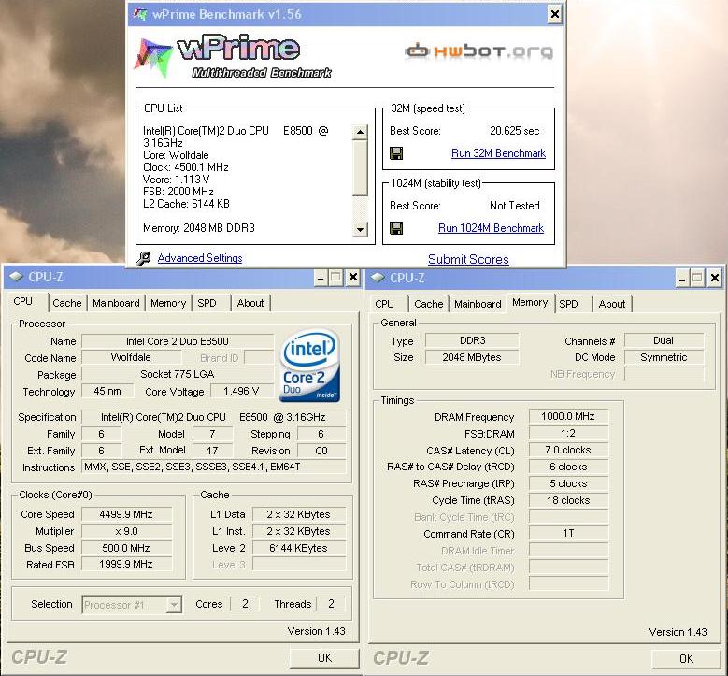Minimize the right CPU-Z window
Image resolution: width=728 pixels, height=676 pixels.
coord(682,279)
